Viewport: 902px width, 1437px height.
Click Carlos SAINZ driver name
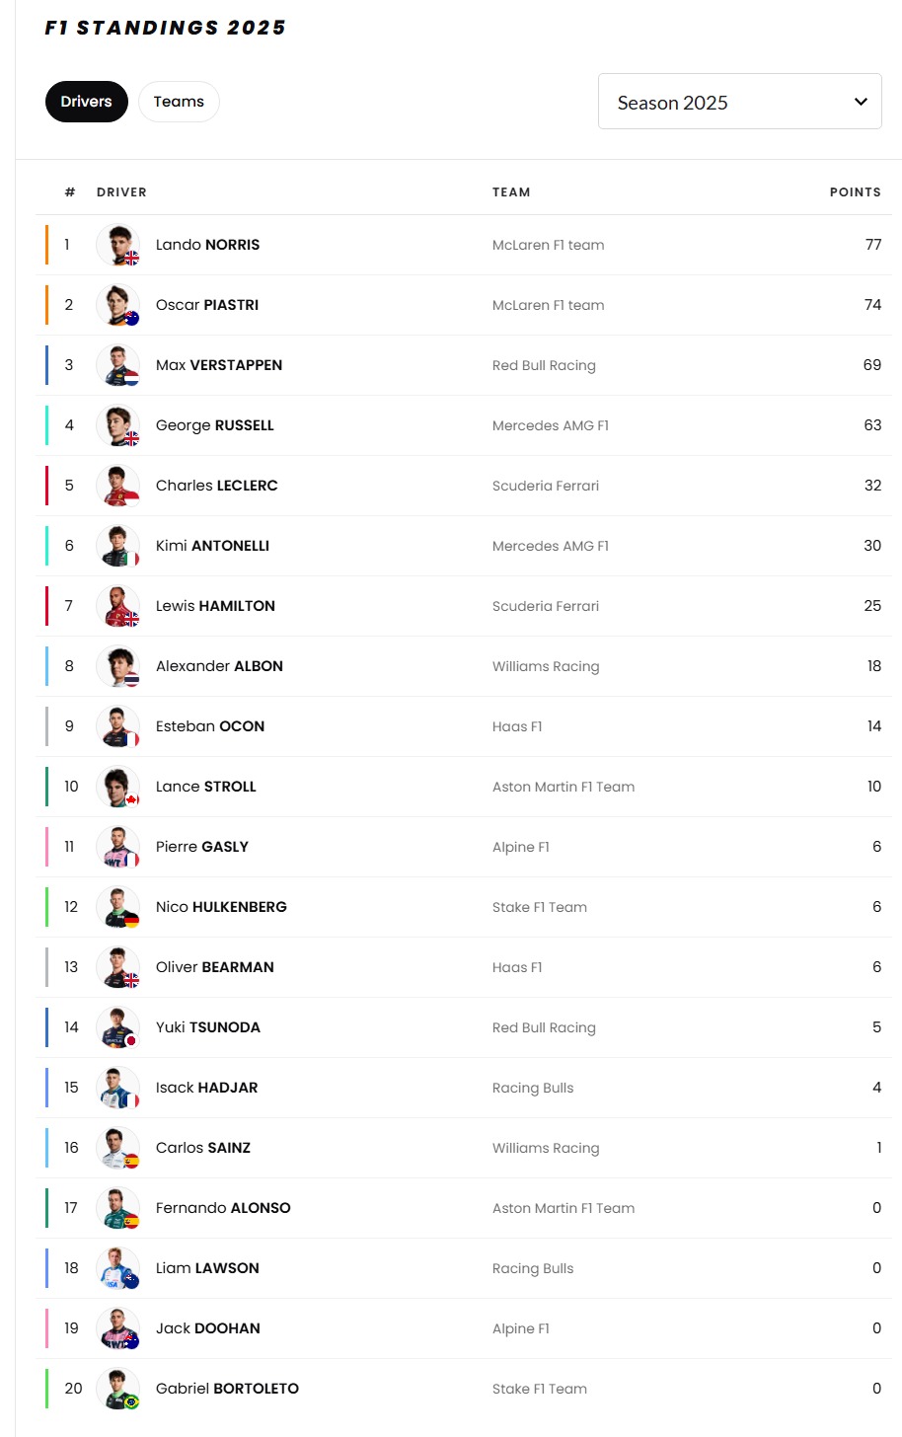coord(203,1148)
